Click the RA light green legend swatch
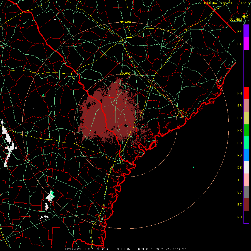 (246, 143)
